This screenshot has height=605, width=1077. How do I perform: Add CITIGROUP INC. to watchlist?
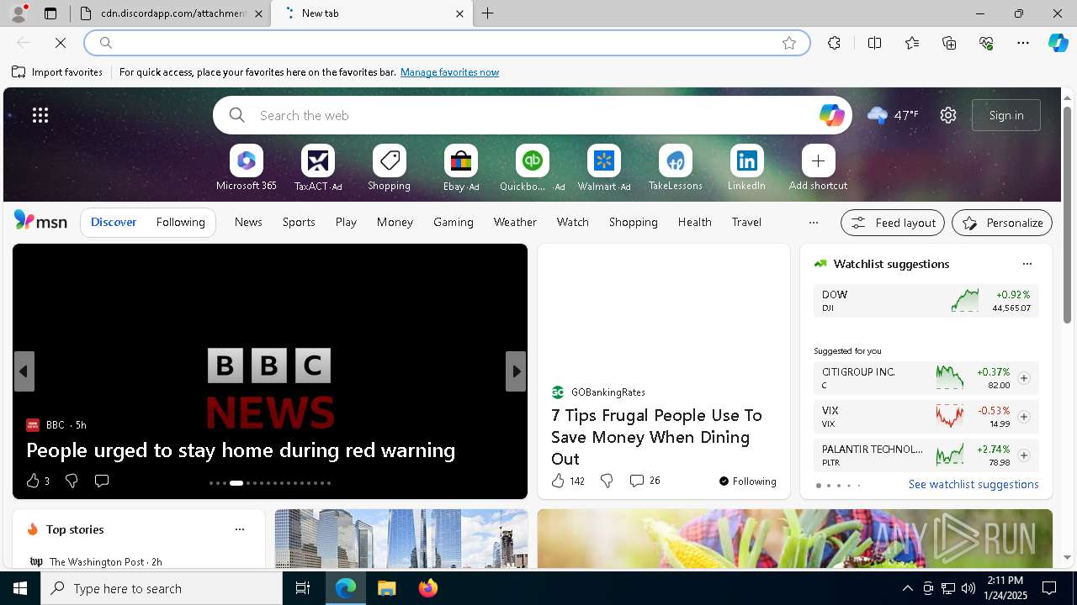pyautogui.click(x=1023, y=378)
